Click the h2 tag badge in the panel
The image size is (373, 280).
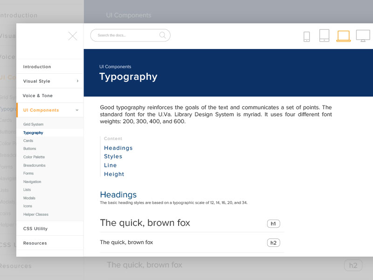click(x=273, y=243)
